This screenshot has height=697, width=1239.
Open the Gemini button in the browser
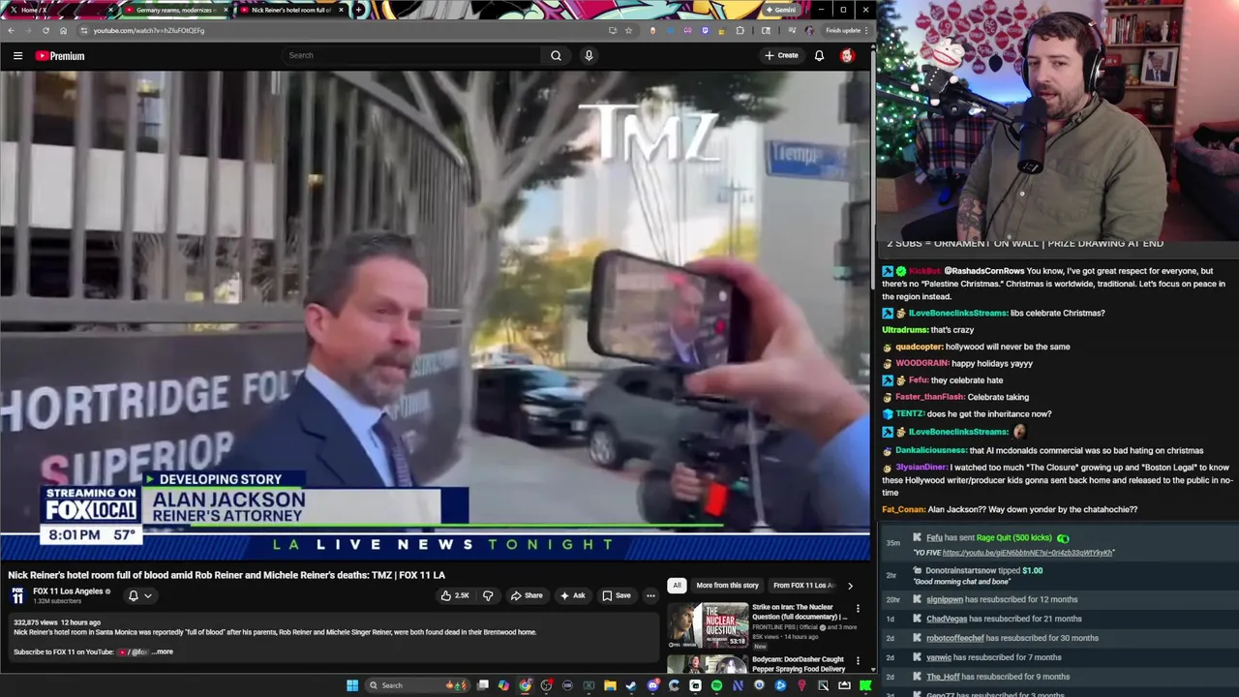click(782, 10)
